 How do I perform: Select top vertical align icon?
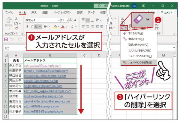83,20
